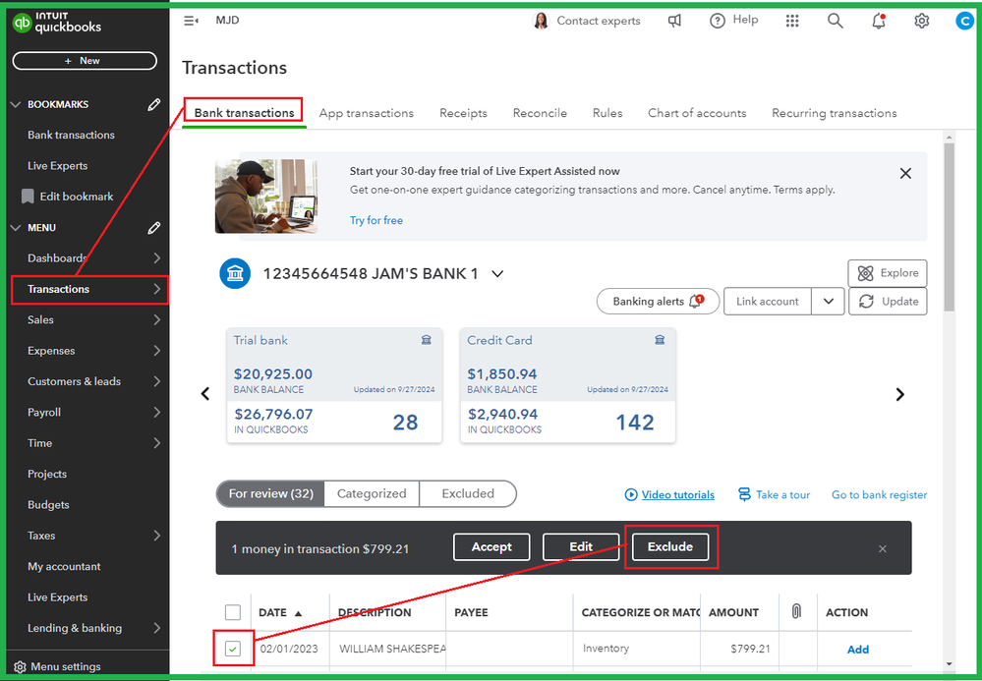Image resolution: width=982 pixels, height=681 pixels.
Task: Click the Take a tour link
Action: 774,495
